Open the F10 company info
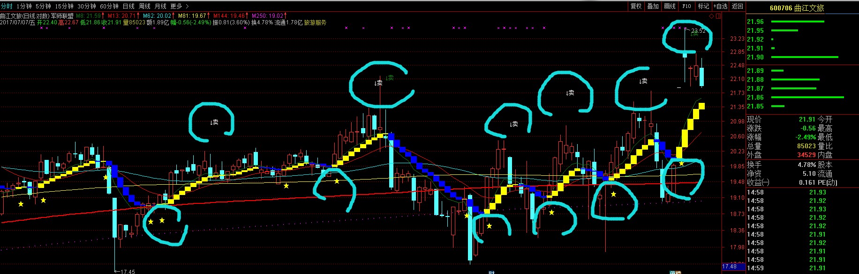Screen dimensions: 859x274 (686, 6)
